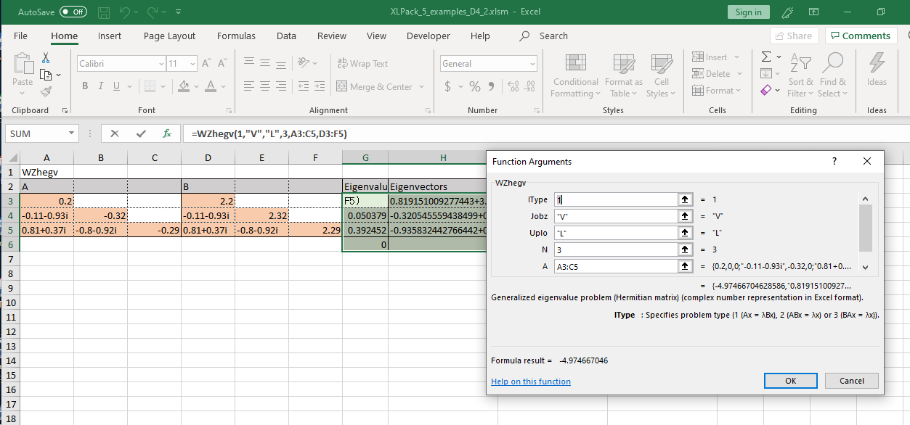This screenshot has width=910, height=425.
Task: Toggle Italic formatting
Action: [100, 86]
